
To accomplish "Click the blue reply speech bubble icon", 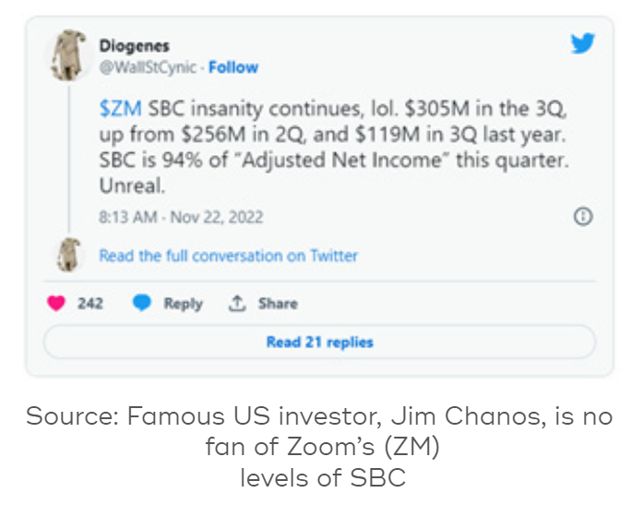I will 142,303.
